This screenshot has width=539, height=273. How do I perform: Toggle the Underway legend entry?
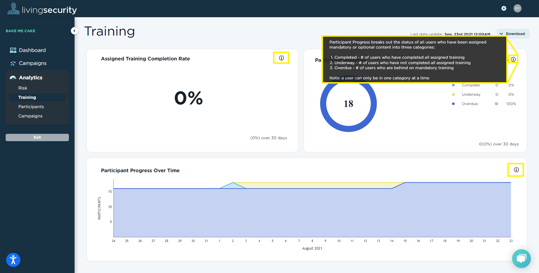[x=471, y=95]
